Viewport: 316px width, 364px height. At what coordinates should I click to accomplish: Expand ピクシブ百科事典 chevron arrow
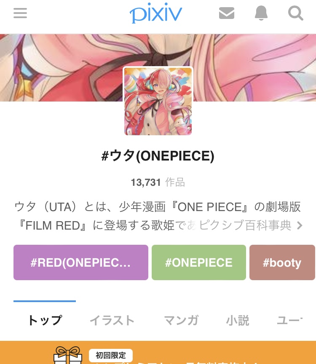[300, 225]
